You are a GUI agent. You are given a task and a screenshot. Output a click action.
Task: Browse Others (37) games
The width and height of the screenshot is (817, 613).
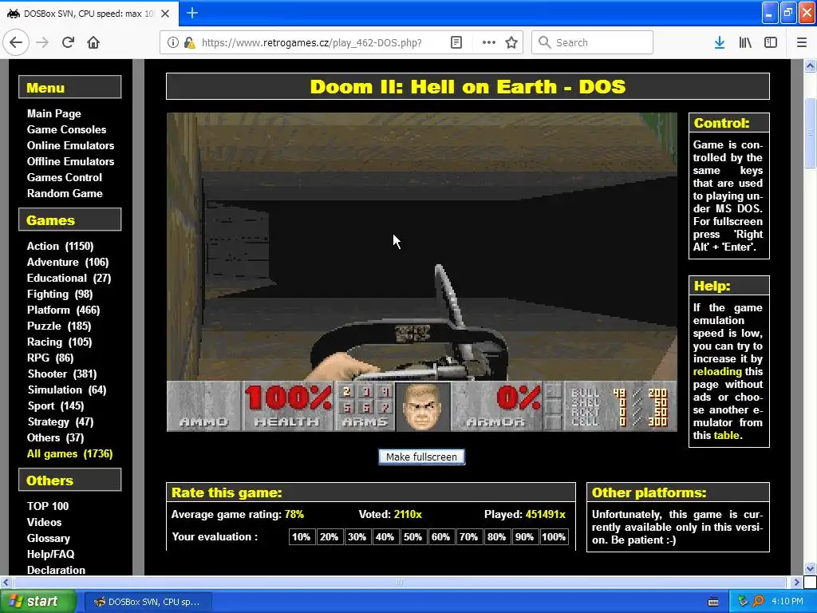[56, 438]
